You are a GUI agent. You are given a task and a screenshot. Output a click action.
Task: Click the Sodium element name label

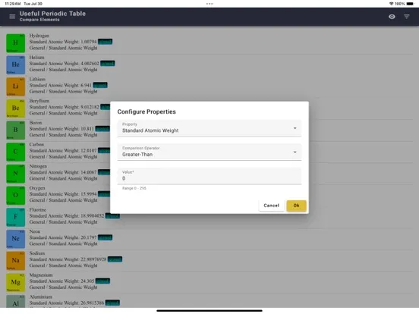37,253
